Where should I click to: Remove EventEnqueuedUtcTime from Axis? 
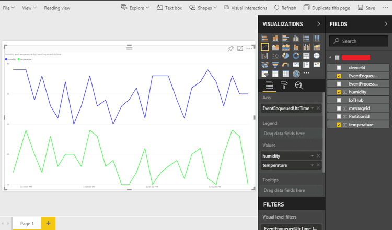click(318, 108)
